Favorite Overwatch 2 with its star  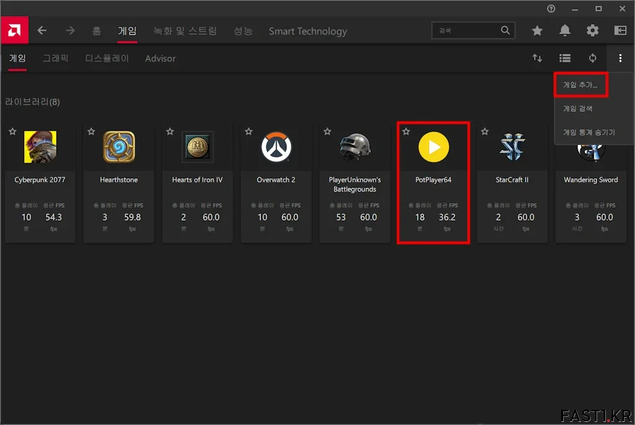point(249,131)
